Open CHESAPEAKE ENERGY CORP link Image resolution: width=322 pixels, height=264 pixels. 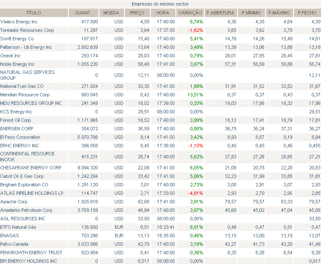point(31,168)
